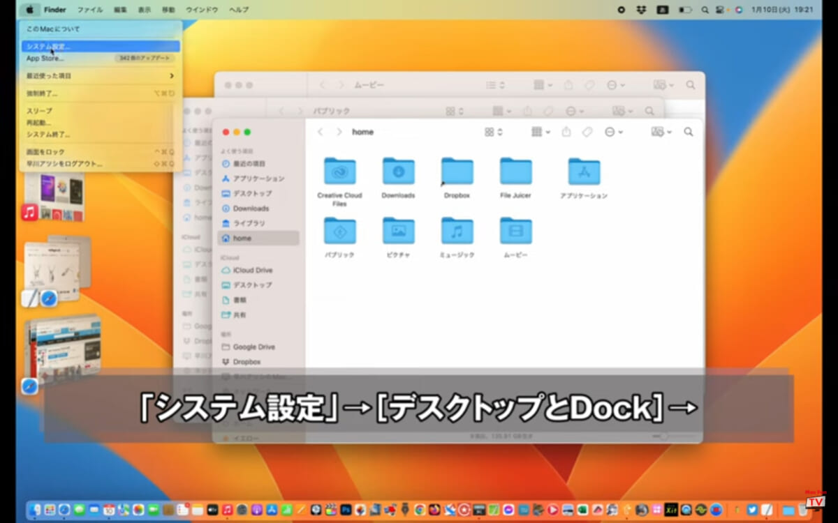Select iCloud Drive in the home window sidebar
838x523 pixels.
pos(258,270)
